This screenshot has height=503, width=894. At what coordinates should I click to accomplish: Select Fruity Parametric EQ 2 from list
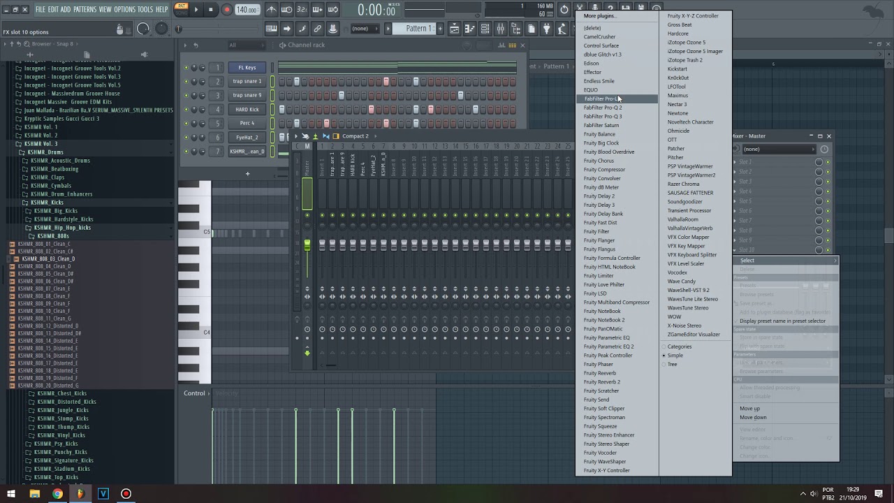pos(609,347)
